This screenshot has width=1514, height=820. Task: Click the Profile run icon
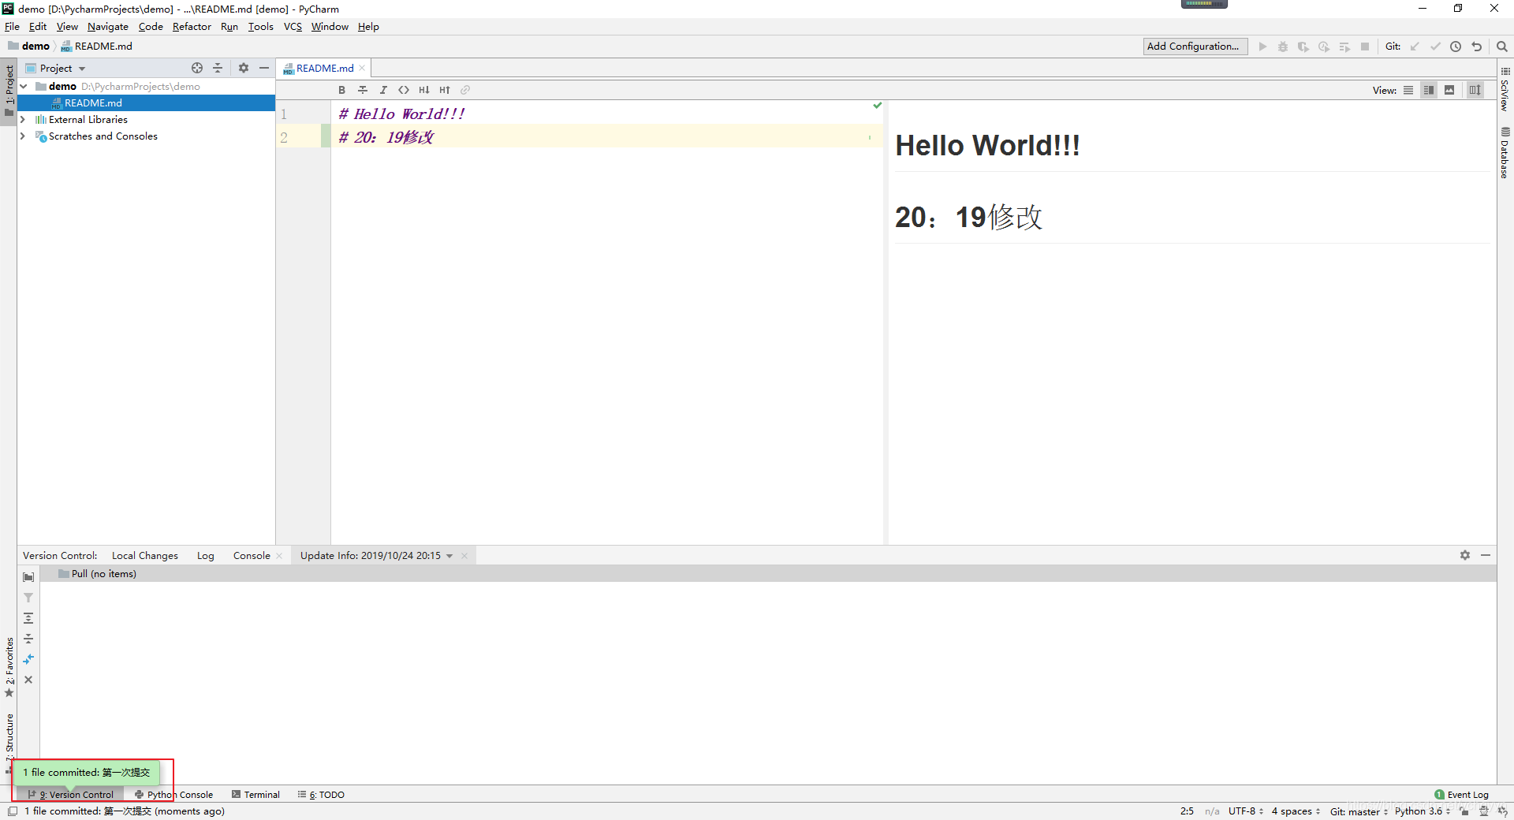pyautogui.click(x=1324, y=47)
